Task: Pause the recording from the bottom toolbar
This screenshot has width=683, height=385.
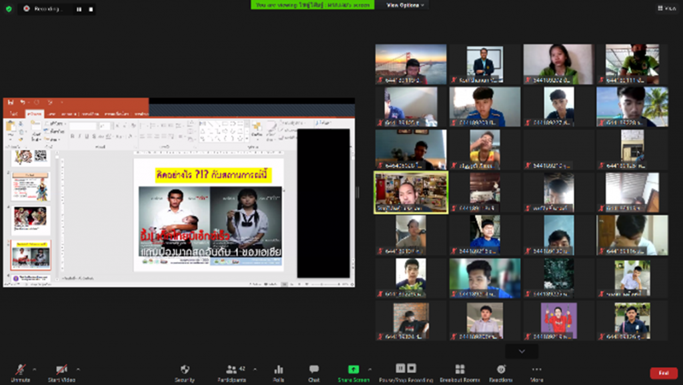Action: pyautogui.click(x=401, y=368)
